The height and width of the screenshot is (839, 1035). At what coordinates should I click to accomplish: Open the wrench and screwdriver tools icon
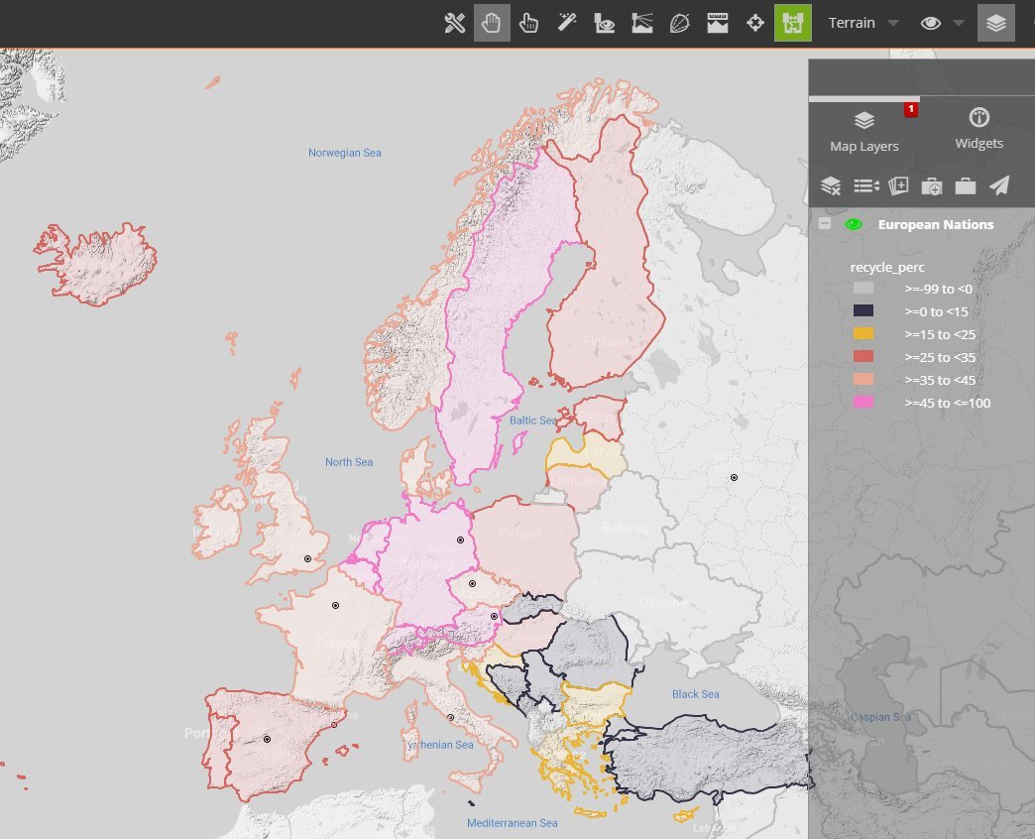(x=455, y=23)
